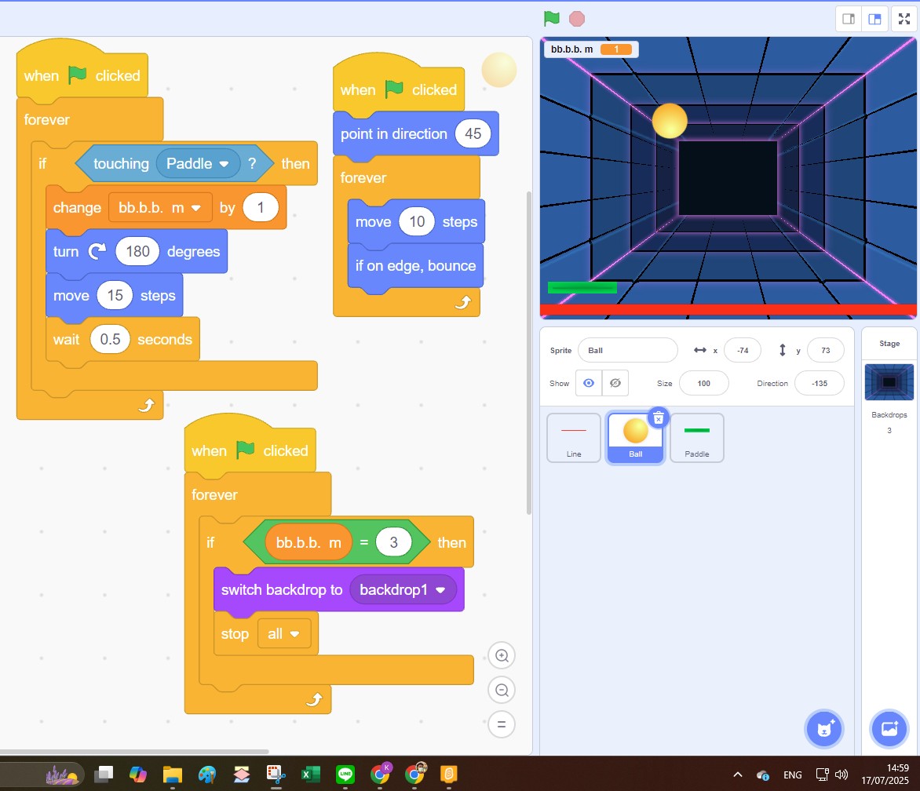The image size is (920, 791).
Task: Hide the sprite using crossed-eye icon
Action: (x=615, y=383)
